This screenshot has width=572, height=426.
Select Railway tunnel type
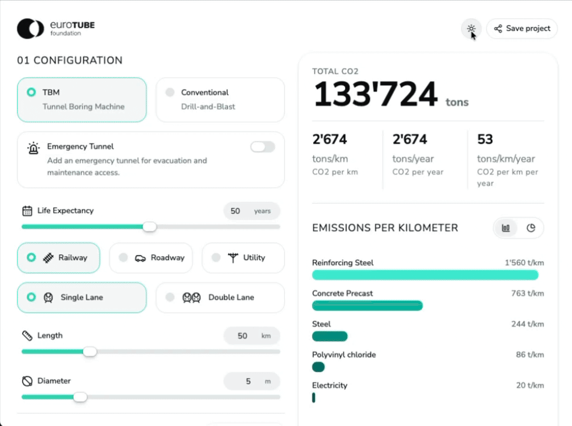58,258
